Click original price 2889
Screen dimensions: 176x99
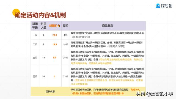coord(65,57)
